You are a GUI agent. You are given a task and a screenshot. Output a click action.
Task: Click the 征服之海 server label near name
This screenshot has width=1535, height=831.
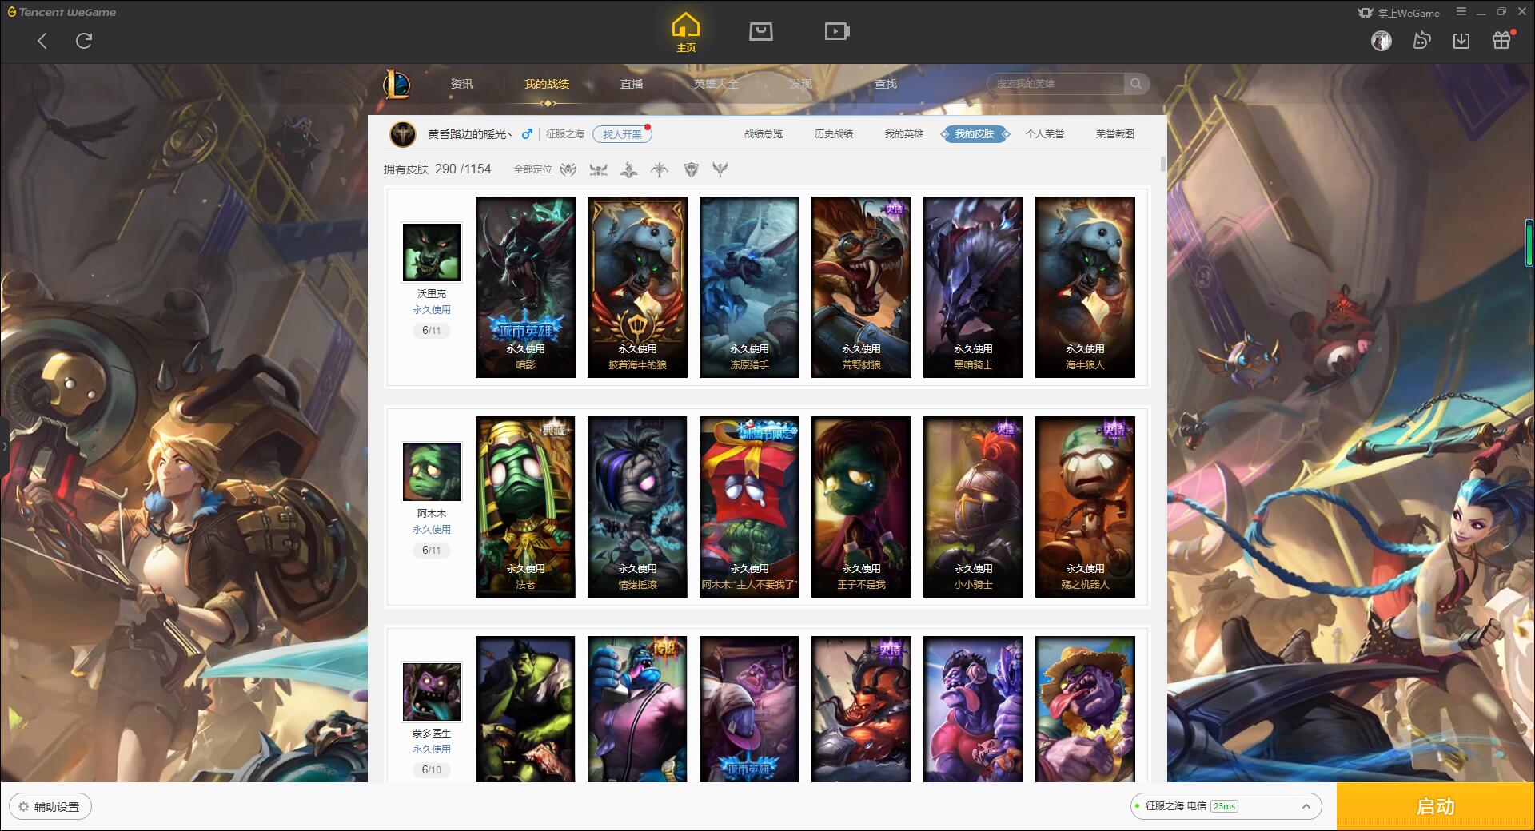pyautogui.click(x=565, y=134)
